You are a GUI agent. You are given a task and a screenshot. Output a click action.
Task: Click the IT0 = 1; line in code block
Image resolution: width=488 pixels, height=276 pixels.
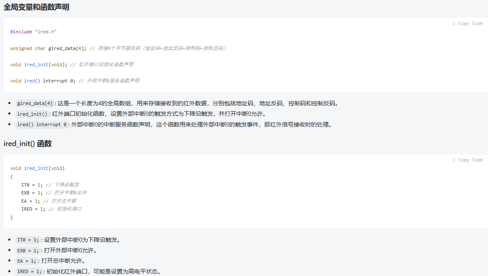click(32, 185)
